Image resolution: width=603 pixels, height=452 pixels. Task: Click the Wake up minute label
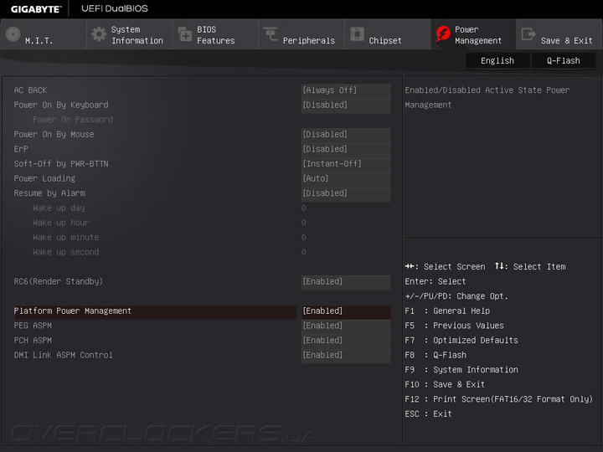pyautogui.click(x=66, y=238)
